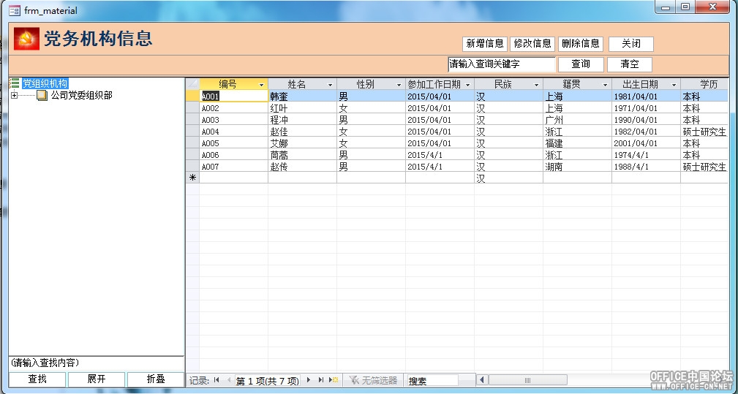Maximize the frm_material window
The image size is (738, 394).
685,7
